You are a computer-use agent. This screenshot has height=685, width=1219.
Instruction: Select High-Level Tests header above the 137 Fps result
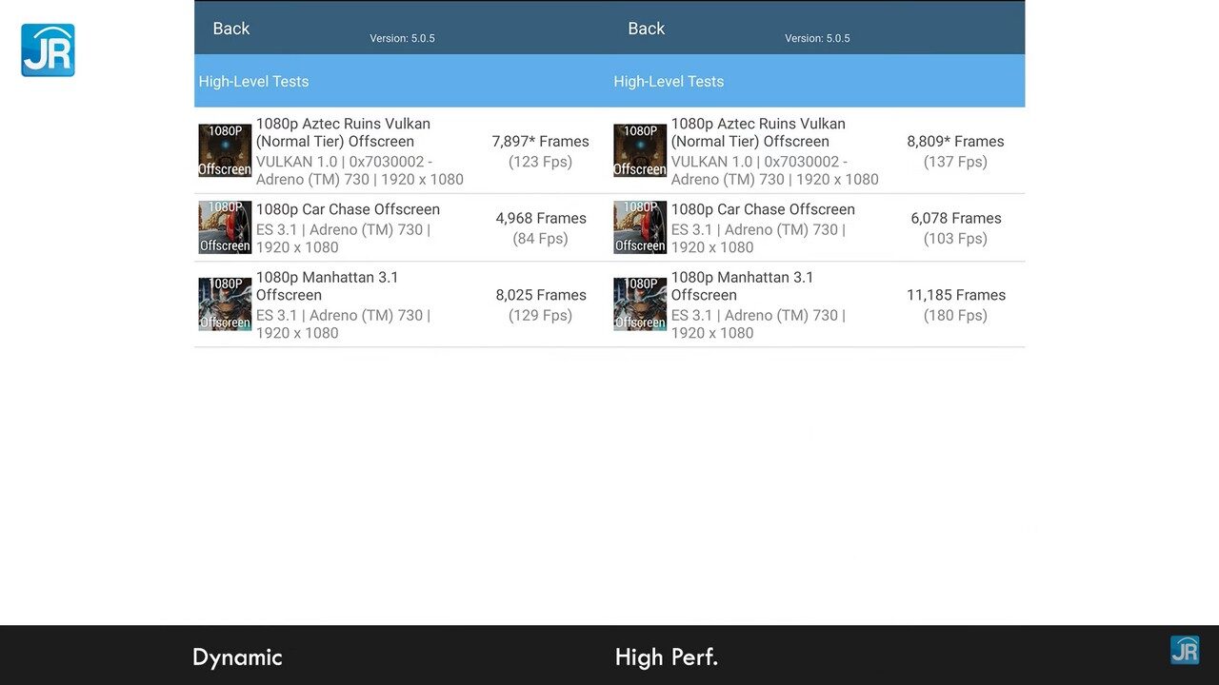coord(669,82)
